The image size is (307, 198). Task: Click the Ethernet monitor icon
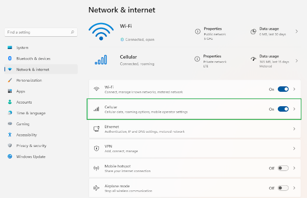click(96, 129)
